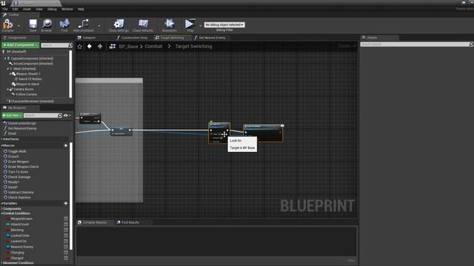
Task: Focus the components search field
Action: (55, 45)
